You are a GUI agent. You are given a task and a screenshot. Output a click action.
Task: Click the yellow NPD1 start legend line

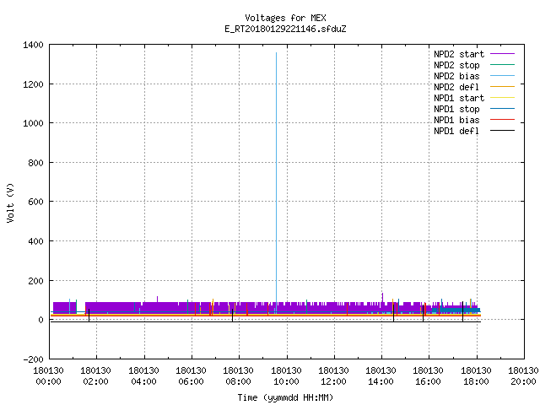503,98
